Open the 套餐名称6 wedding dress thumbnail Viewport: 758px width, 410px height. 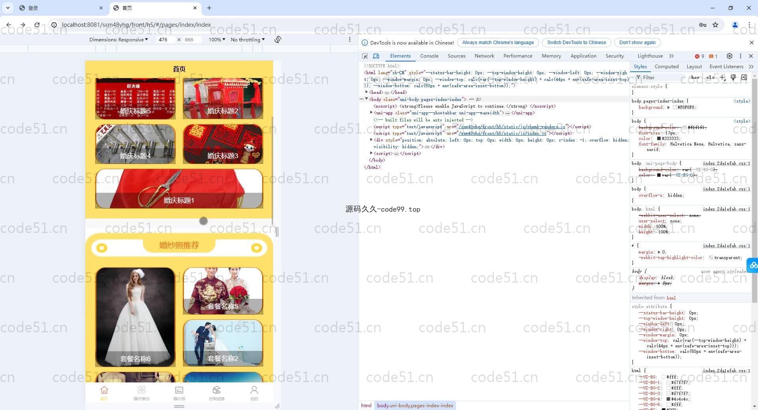coord(135,317)
